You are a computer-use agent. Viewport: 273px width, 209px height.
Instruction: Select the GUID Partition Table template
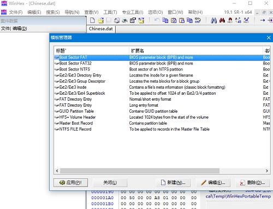162,111
